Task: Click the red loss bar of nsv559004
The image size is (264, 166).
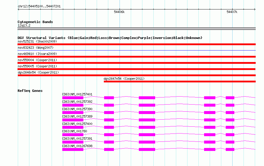Action: 136,63
